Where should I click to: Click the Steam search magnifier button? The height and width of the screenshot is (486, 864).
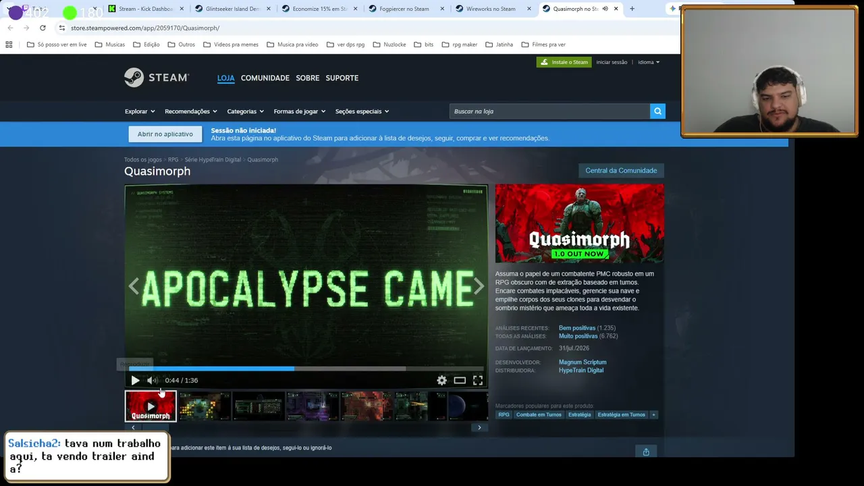[x=657, y=111]
